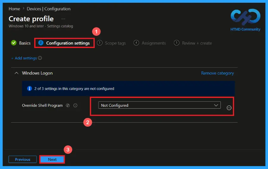Screen dimensions: 268x169
Task: Select the Configuration settings tab
Action: (x=64, y=43)
